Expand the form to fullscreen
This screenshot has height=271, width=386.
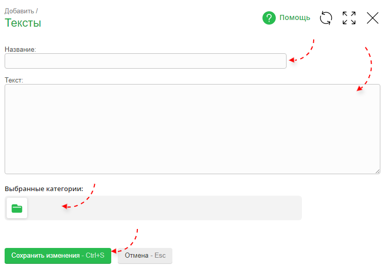pyautogui.click(x=349, y=18)
